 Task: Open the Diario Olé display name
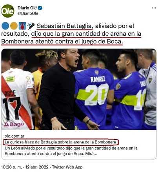27,8
